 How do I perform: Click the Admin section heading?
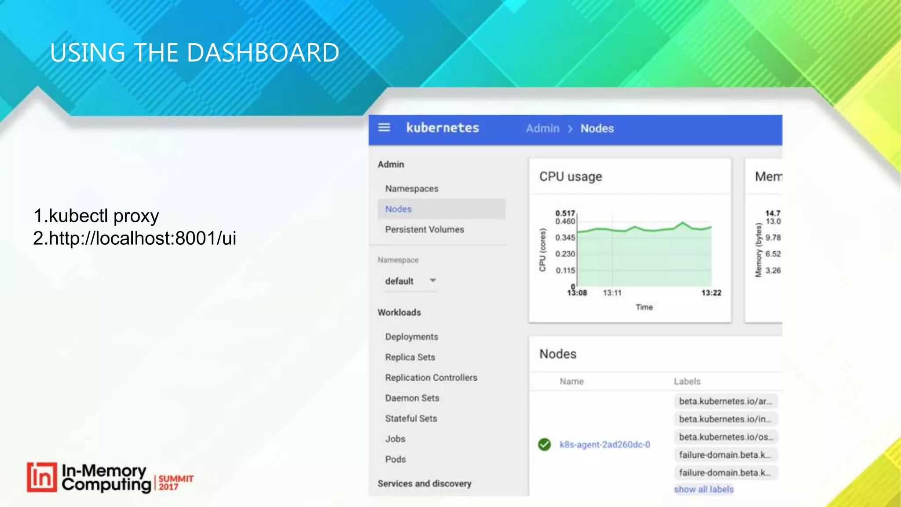click(x=391, y=164)
